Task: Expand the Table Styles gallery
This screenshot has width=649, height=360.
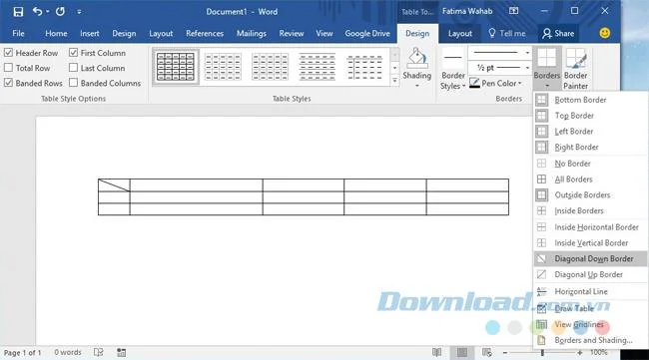Action: [394, 81]
